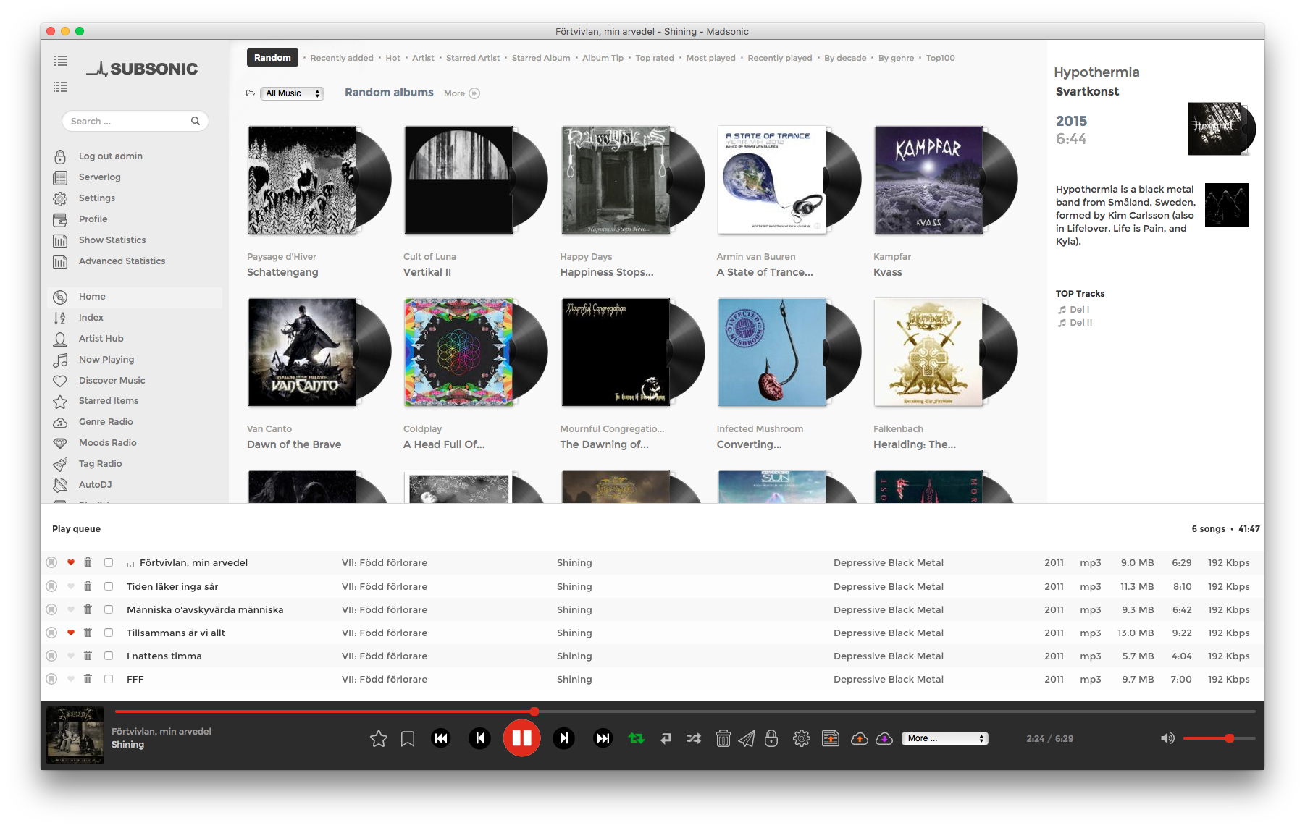Toggle upper sidebar list icon beside logo

[60, 61]
